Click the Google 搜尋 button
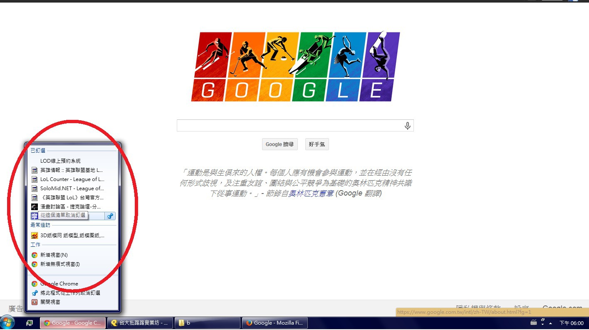Viewport: 589px width, 330px height. 280,144
